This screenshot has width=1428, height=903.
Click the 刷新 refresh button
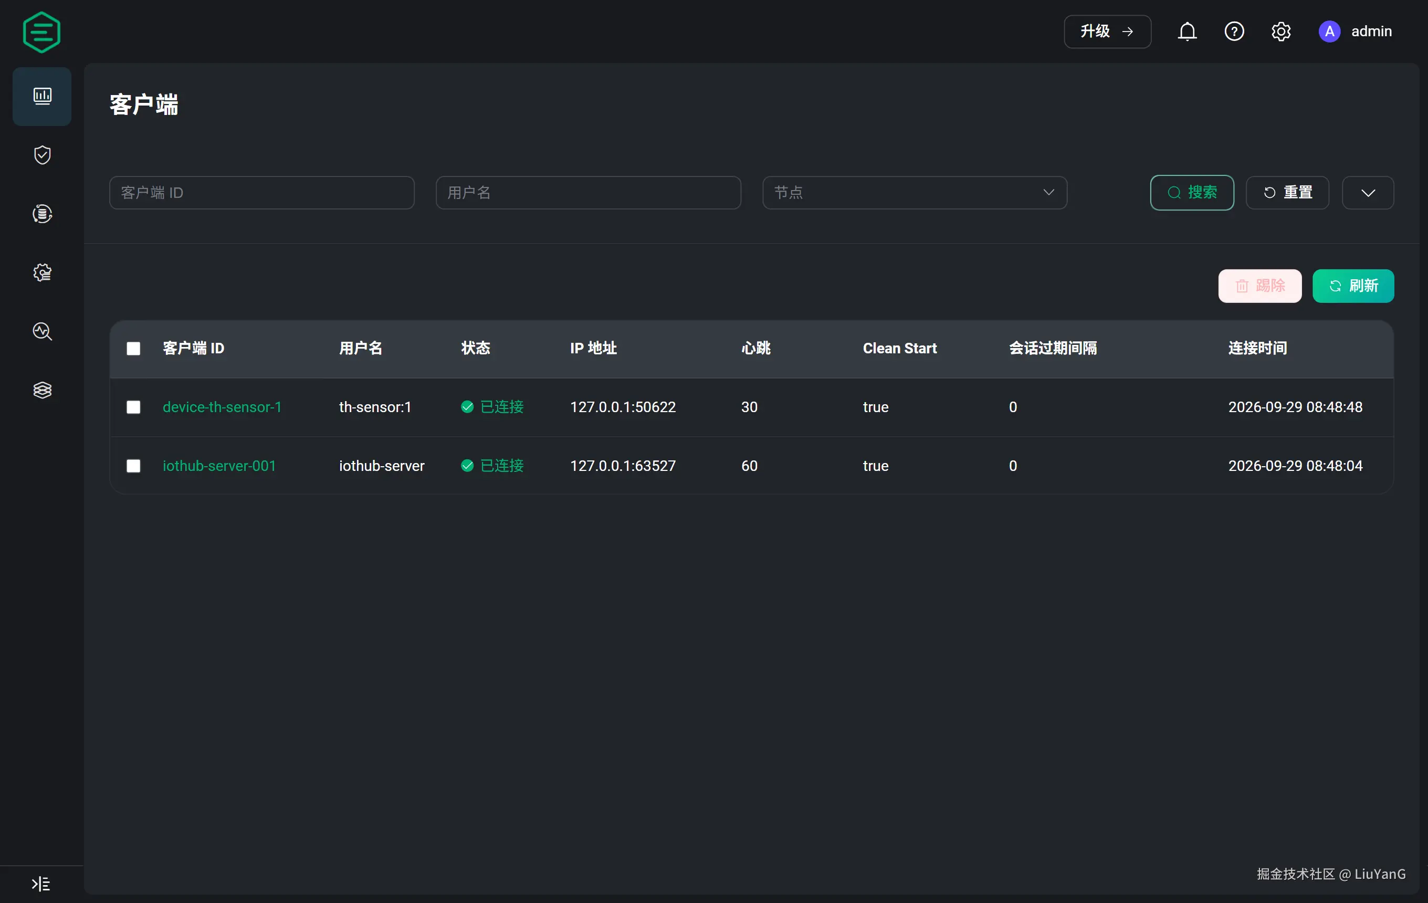click(1353, 286)
